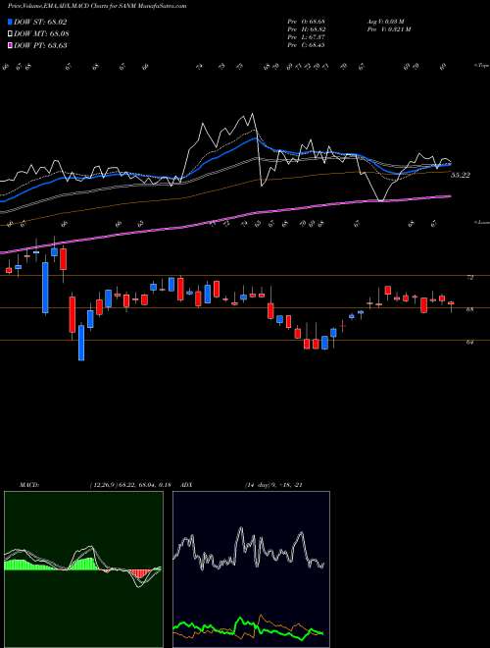Click the MACD panel label
Viewport: 490px width, 648px height.
[x=28, y=485]
